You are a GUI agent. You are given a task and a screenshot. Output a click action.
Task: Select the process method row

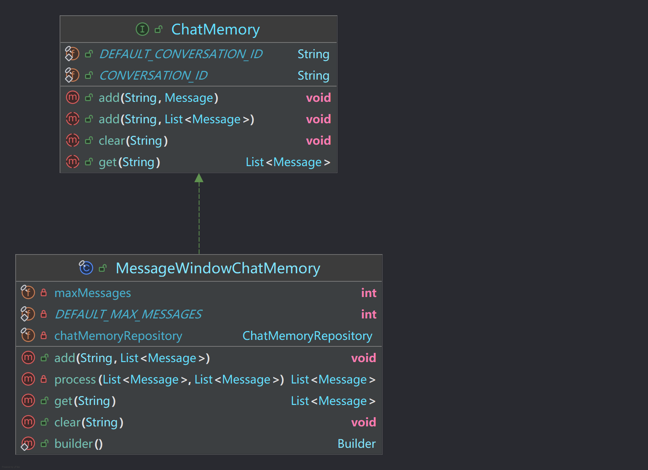(x=169, y=380)
